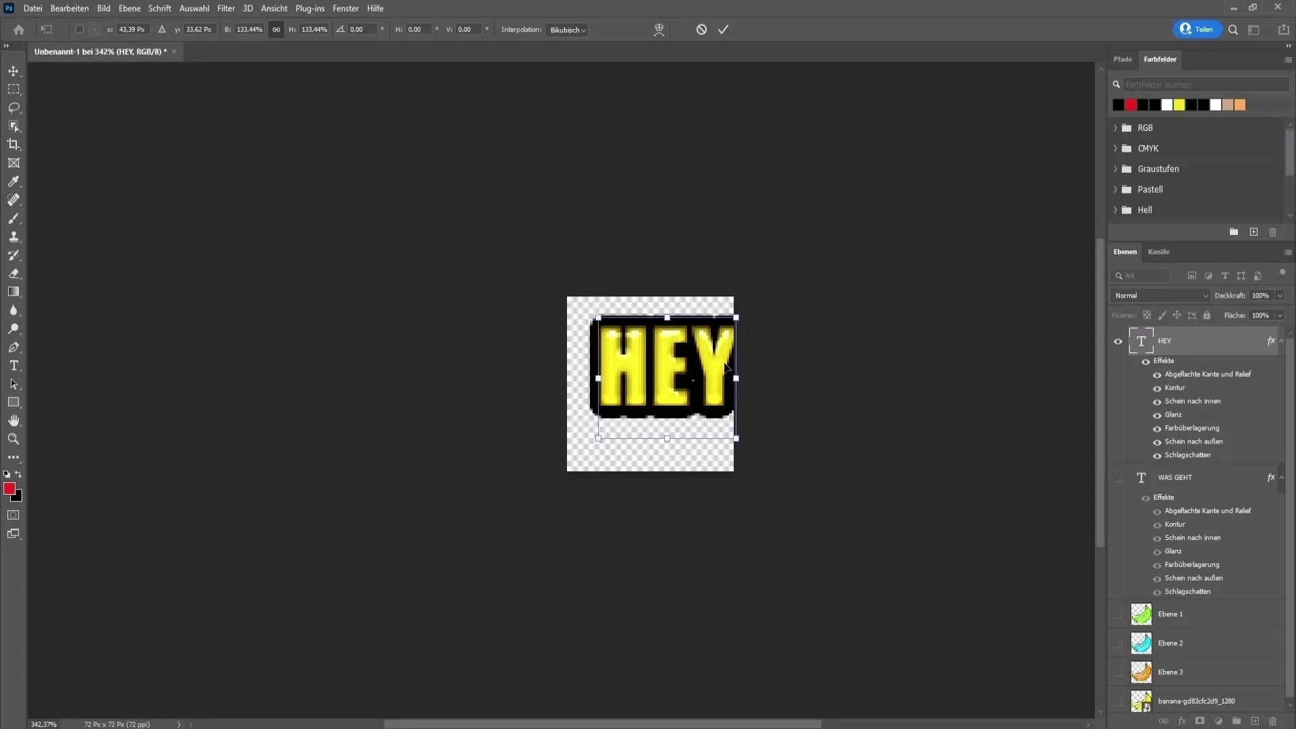The width and height of the screenshot is (1296, 729).
Task: Toggle visibility of HEY layer
Action: coord(1119,341)
